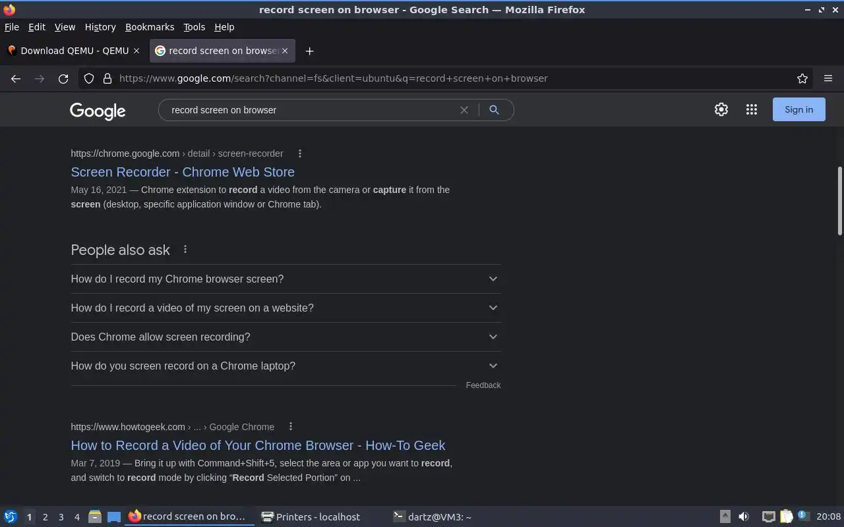Open Firefox hamburger application menu

tap(828, 78)
